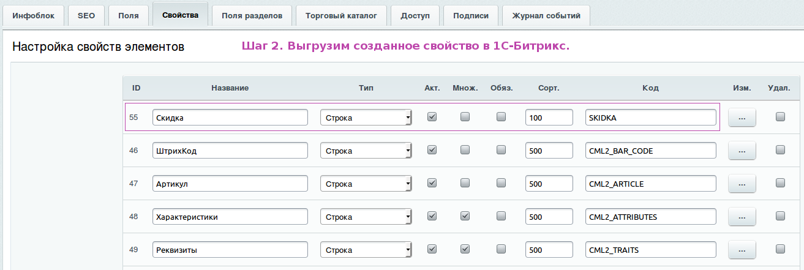
Task: Click the SKIDKA code input field
Action: coord(650,118)
